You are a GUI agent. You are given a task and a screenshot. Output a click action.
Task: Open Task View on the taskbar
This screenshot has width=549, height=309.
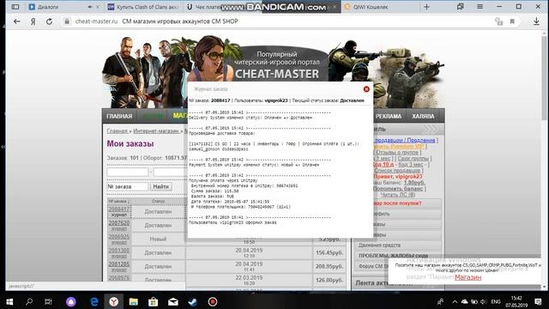click(48, 301)
